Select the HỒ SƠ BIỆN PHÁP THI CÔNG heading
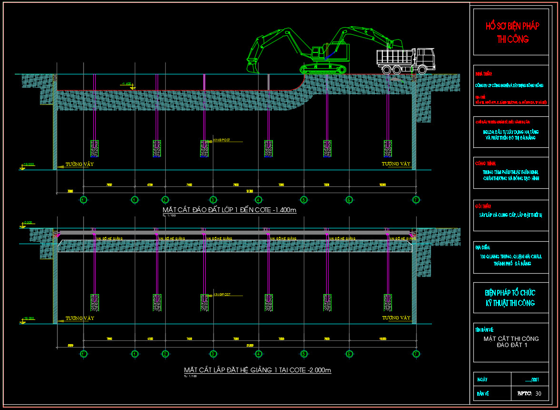The height and width of the screenshot is (410, 560). pos(512,32)
